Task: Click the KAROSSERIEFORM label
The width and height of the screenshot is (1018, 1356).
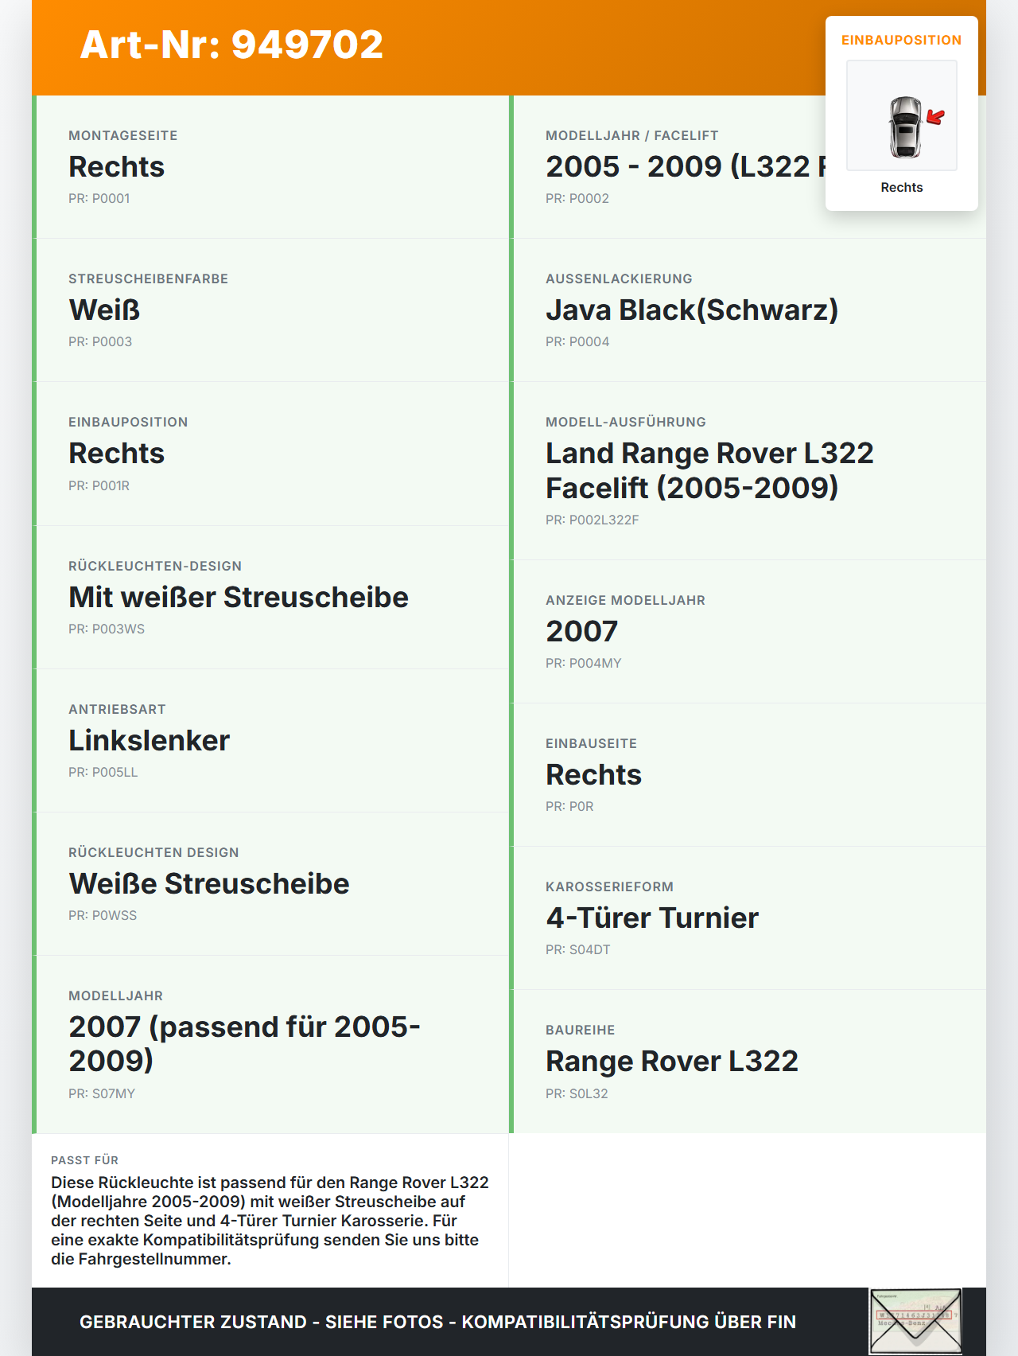Action: tap(609, 886)
